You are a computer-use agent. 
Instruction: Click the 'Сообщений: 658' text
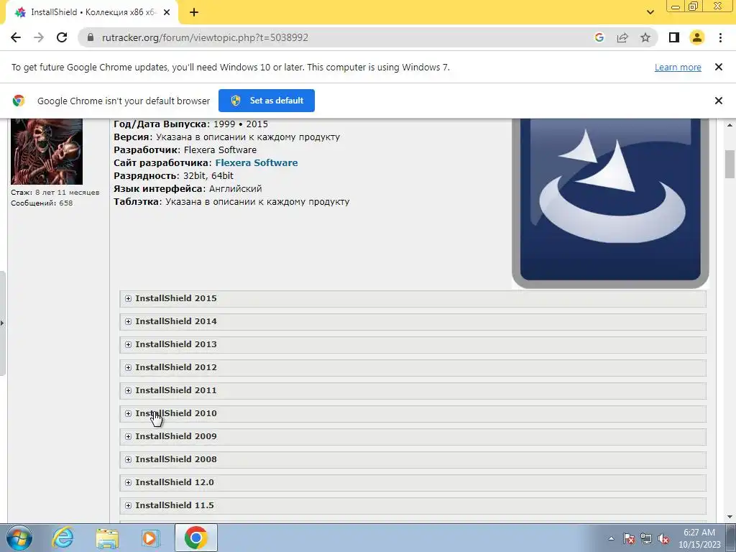pos(42,203)
